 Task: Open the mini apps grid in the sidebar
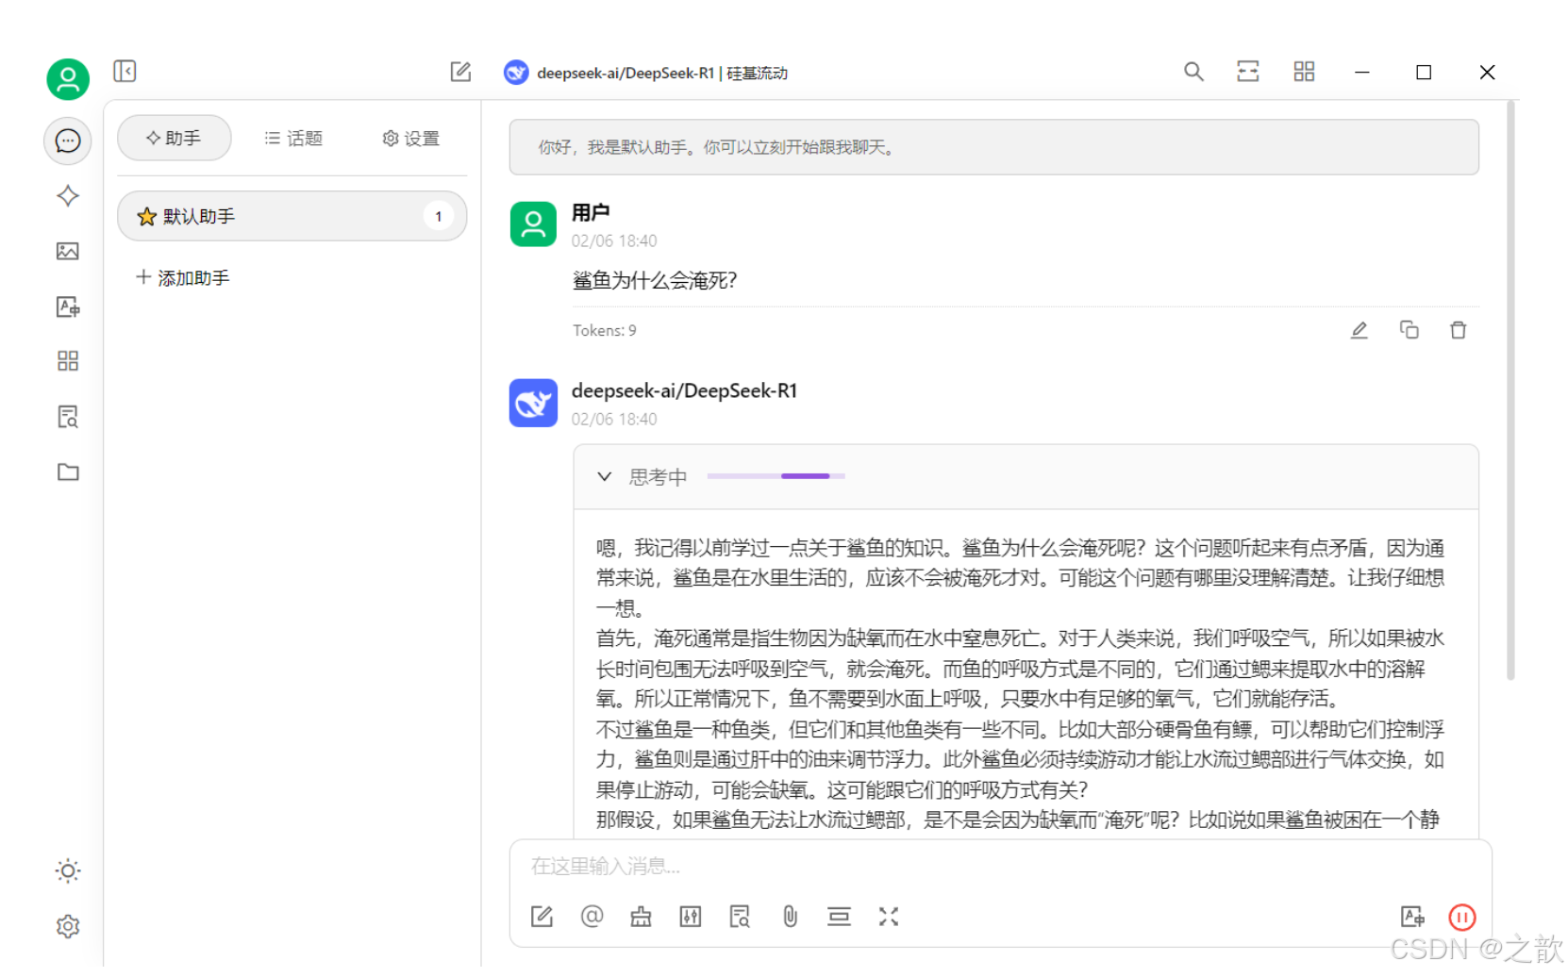click(67, 360)
